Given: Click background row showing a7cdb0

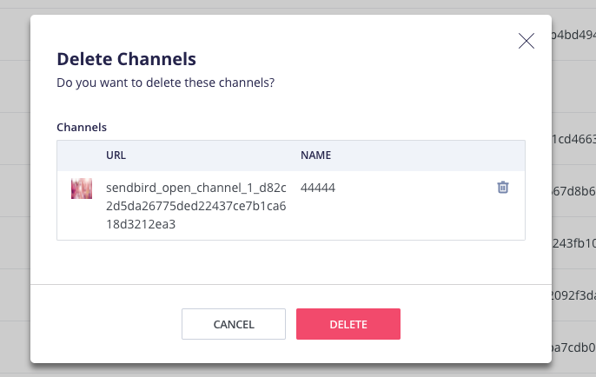Looking at the screenshot, I should click(573, 347).
